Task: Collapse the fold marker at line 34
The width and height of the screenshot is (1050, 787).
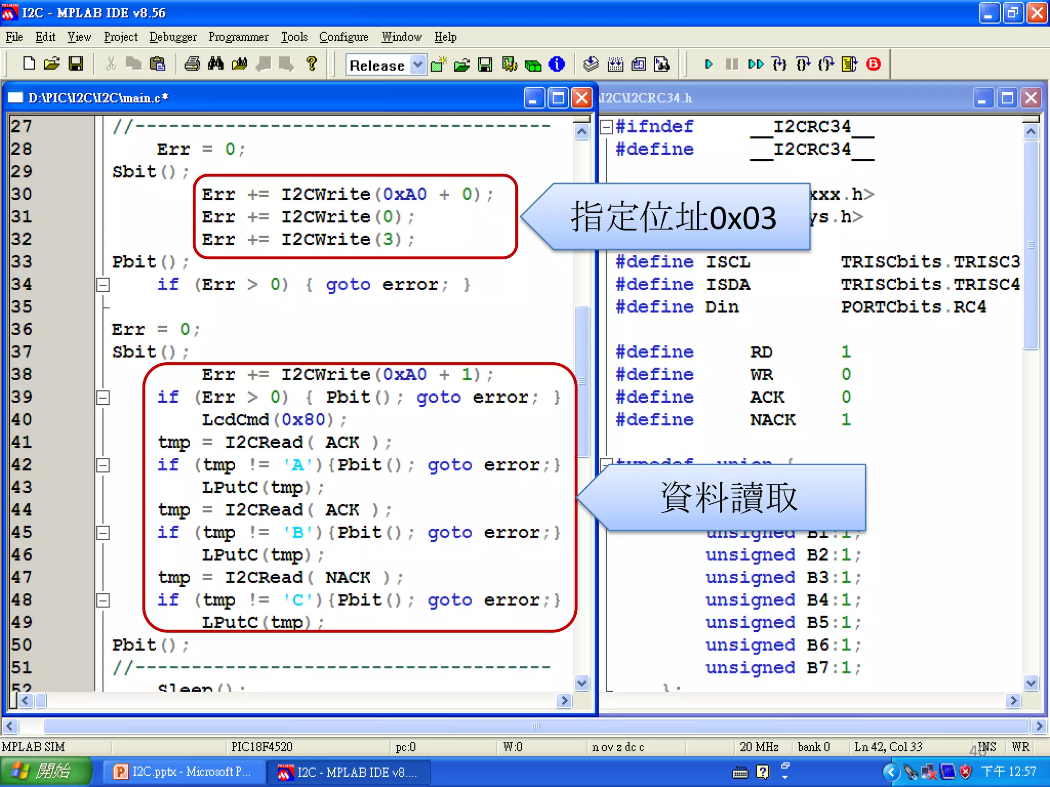Action: pos(103,284)
